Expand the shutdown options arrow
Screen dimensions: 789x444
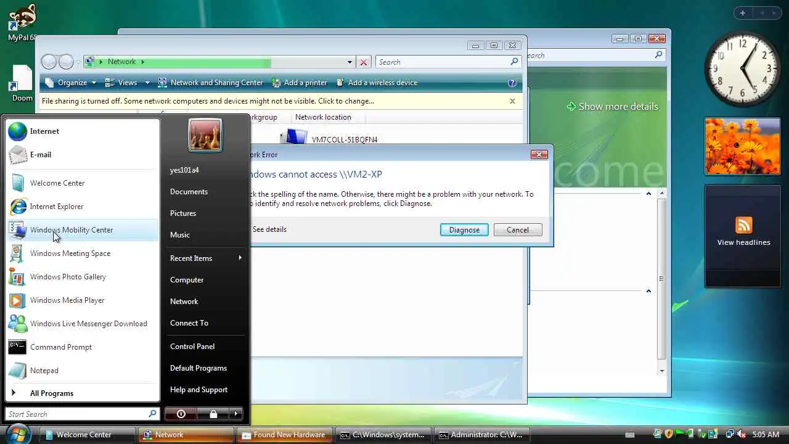pos(237,414)
